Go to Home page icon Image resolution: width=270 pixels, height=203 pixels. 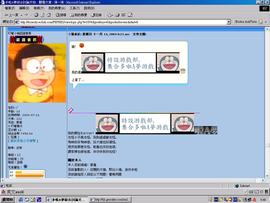pyautogui.click(x=49, y=15)
